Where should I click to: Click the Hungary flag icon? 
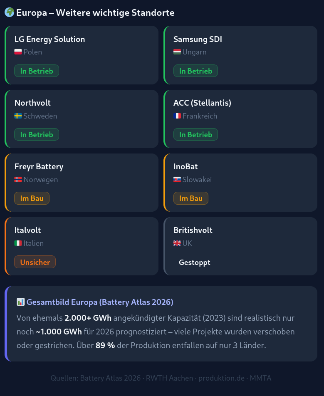point(177,52)
